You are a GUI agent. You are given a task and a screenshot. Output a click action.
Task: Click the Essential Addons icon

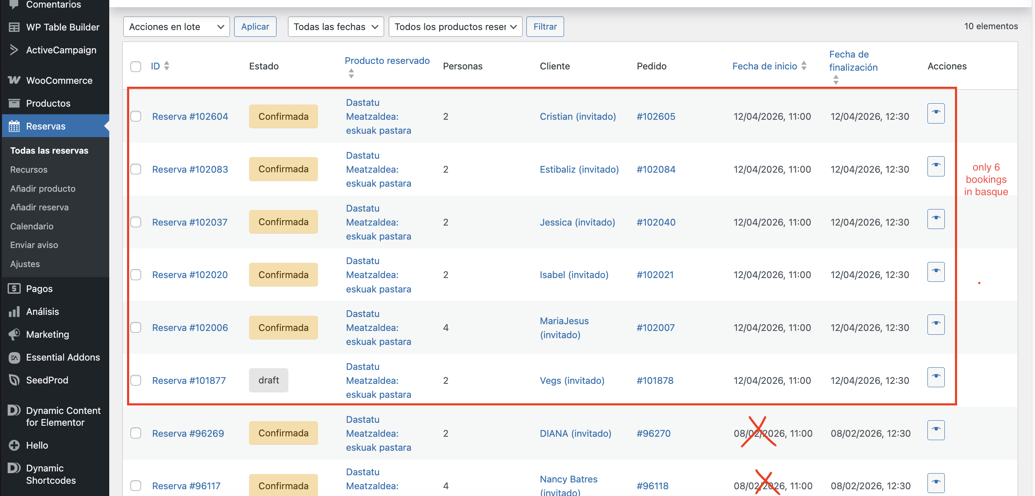(x=14, y=357)
